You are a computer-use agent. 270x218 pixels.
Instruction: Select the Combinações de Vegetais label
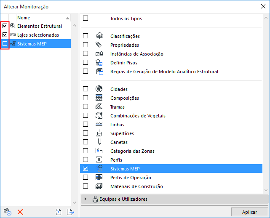tap(138, 116)
